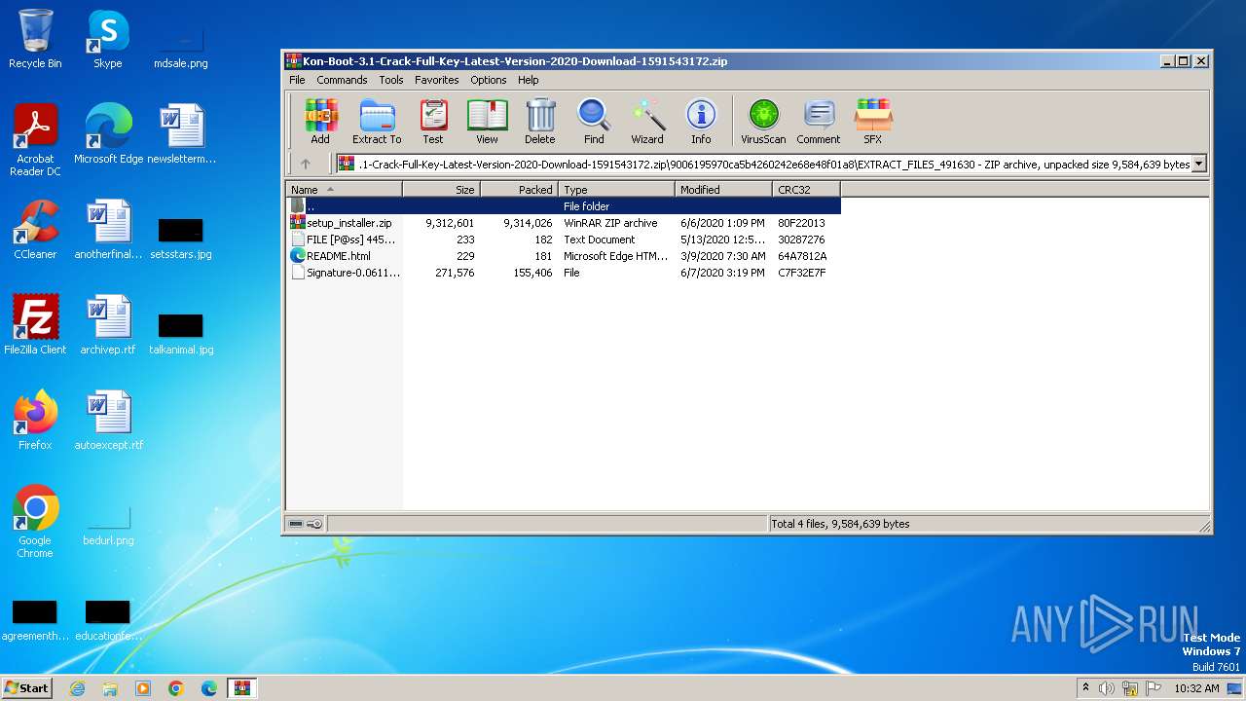1246x701 pixels.
Task: Open the Commands menu
Action: (x=342, y=80)
